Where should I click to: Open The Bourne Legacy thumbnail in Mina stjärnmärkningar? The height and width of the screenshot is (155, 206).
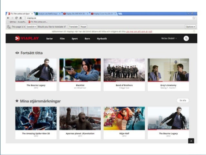[x=168, y=118]
